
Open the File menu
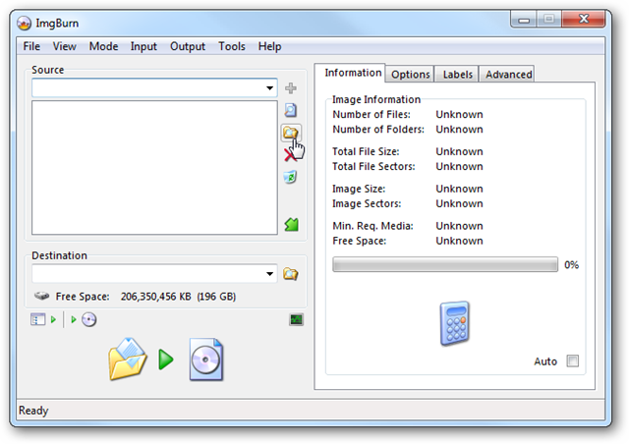(x=31, y=46)
